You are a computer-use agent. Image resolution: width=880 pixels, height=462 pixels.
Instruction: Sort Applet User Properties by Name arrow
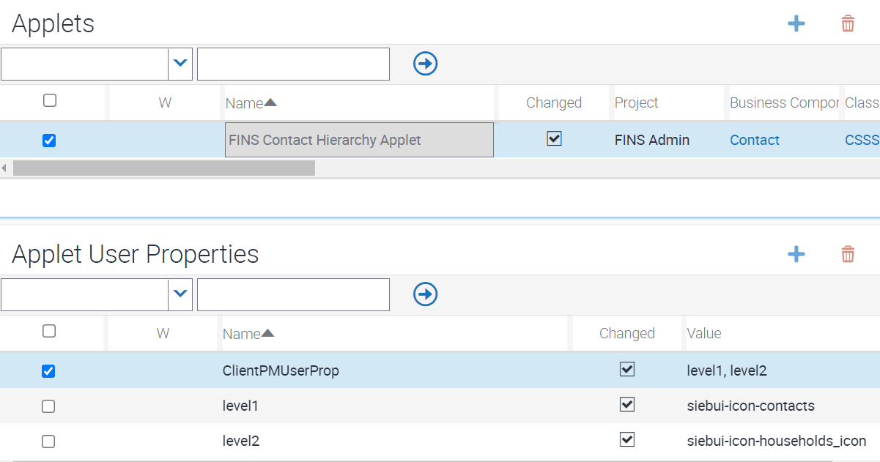pyautogui.click(x=267, y=333)
